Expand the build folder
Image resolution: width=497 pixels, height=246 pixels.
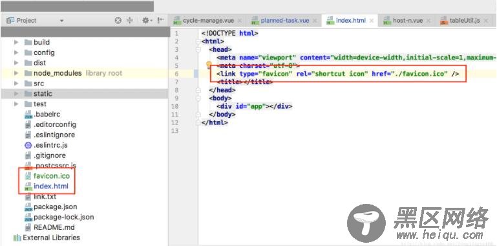click(16, 42)
